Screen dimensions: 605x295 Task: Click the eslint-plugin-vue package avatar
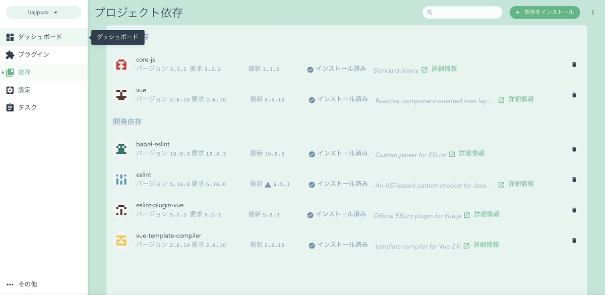pos(121,210)
